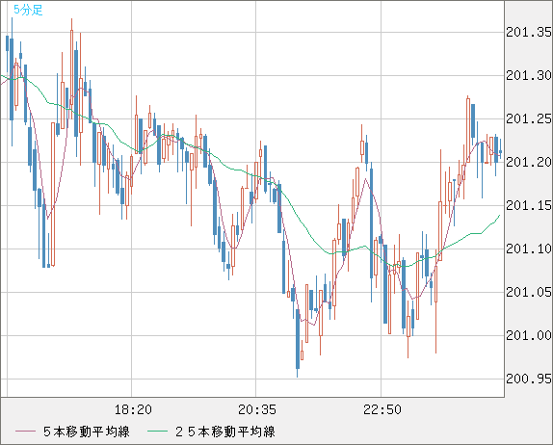Select the 201.25 price axis label
The width and height of the screenshot is (553, 445).
(x=529, y=118)
